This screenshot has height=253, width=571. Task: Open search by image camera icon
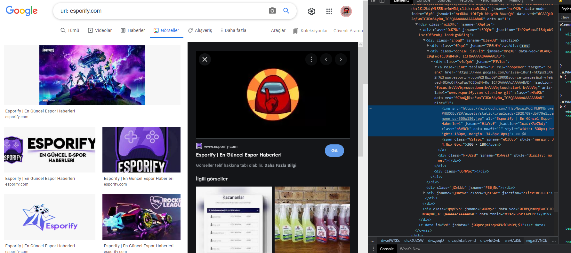coord(272,11)
